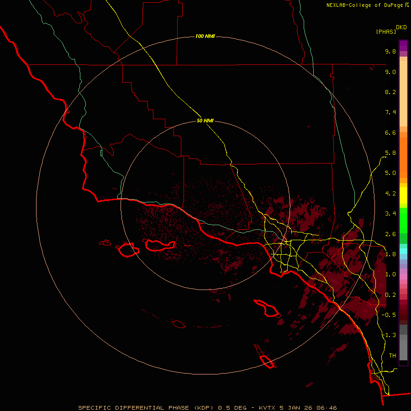Click the 6.6 scale value
This screenshot has height=411, width=411.
pos(390,133)
